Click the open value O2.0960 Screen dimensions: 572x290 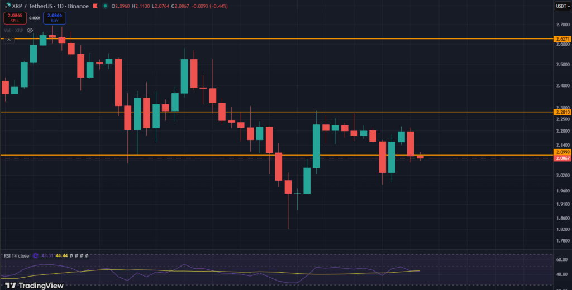click(121, 6)
